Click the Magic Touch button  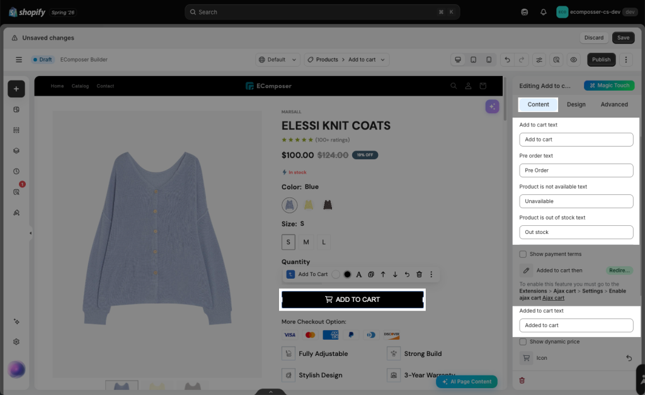(609, 86)
